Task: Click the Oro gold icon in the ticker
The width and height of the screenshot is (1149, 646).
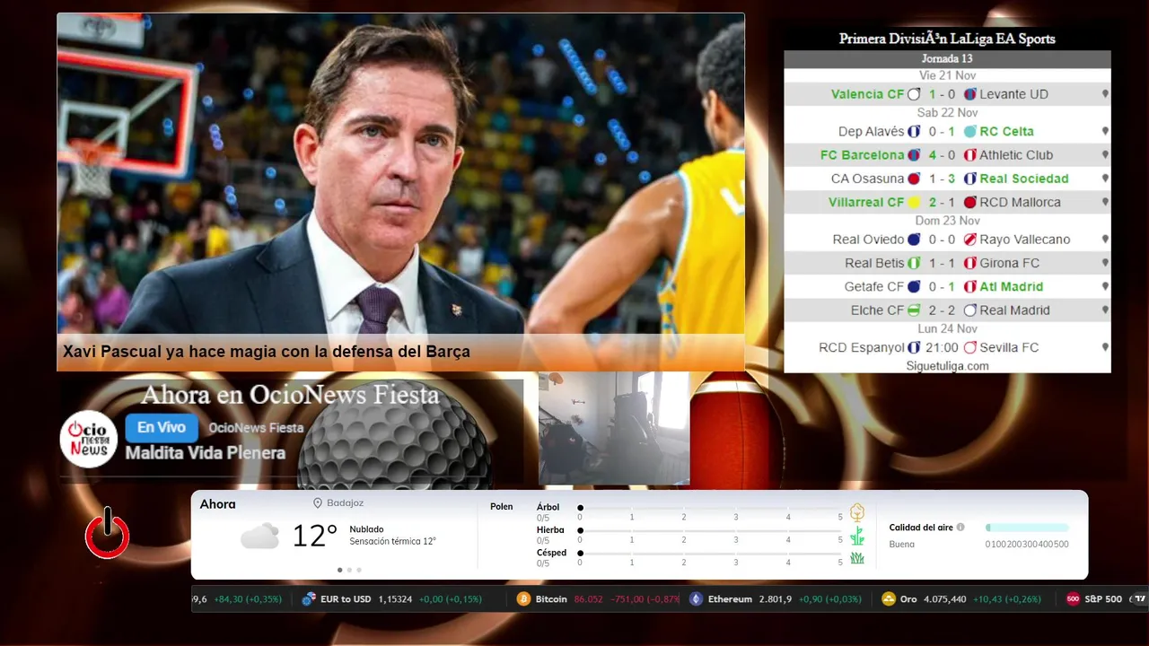Action: tap(889, 599)
